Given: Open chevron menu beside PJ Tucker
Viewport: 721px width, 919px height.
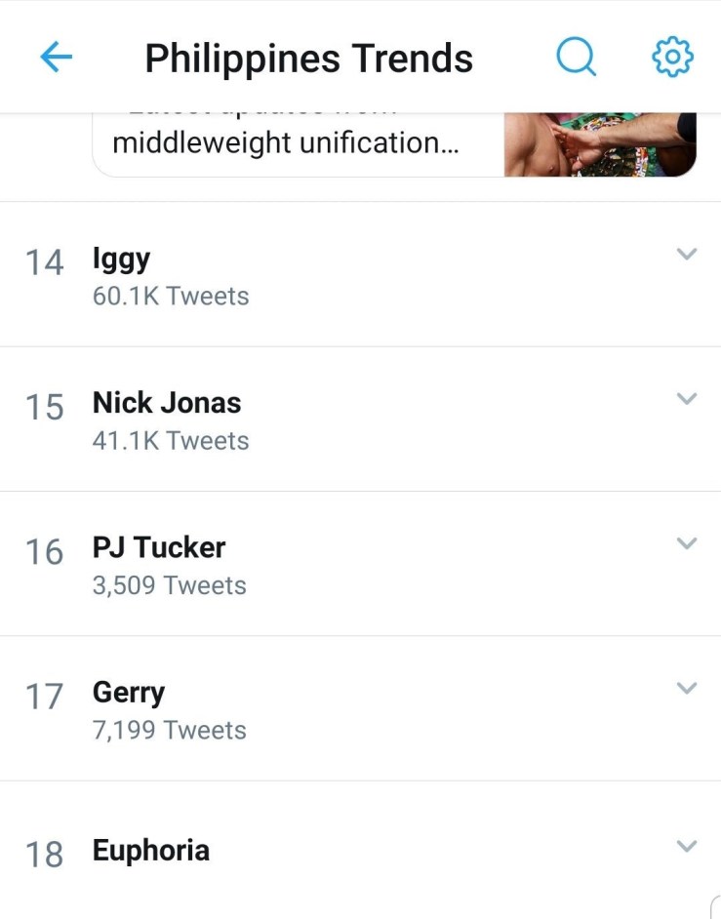Looking at the screenshot, I should click(687, 543).
